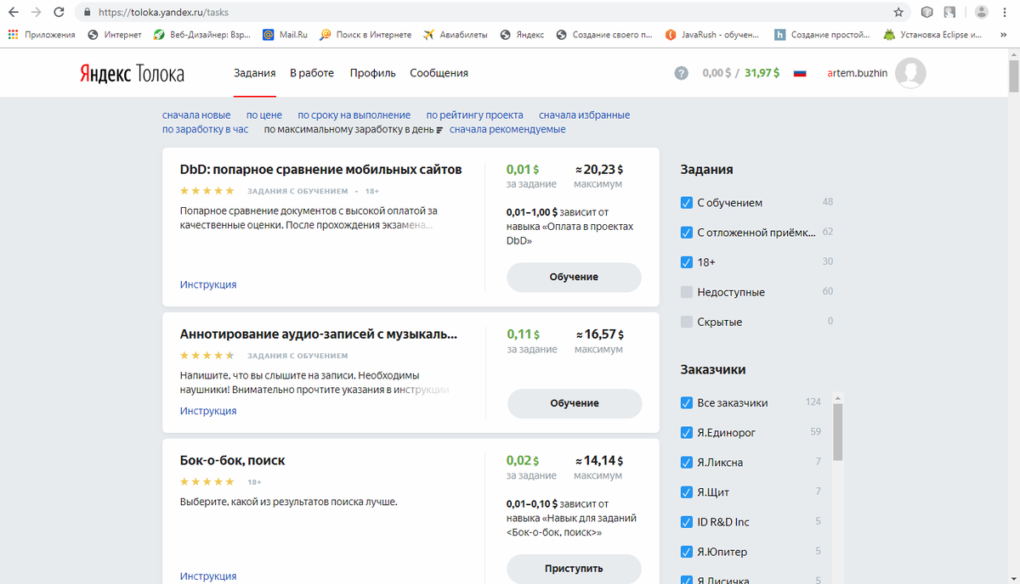Image resolution: width=1020 pixels, height=584 pixels.
Task: Open the Авиабилеты bookmark
Action: tap(456, 35)
